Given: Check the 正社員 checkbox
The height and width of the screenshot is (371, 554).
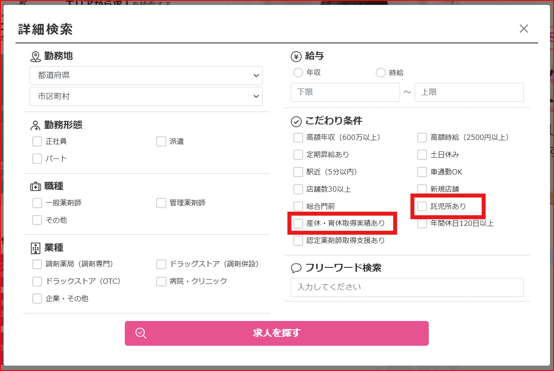Looking at the screenshot, I should click(37, 142).
